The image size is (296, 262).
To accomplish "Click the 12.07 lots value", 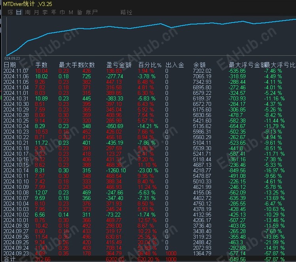I will 41,192.
